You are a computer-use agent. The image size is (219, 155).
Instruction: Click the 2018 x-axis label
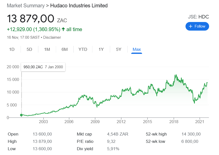174,122
